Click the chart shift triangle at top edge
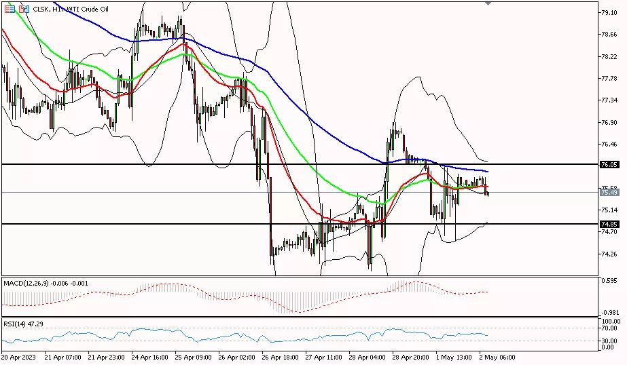The image size is (627, 365). point(488,3)
